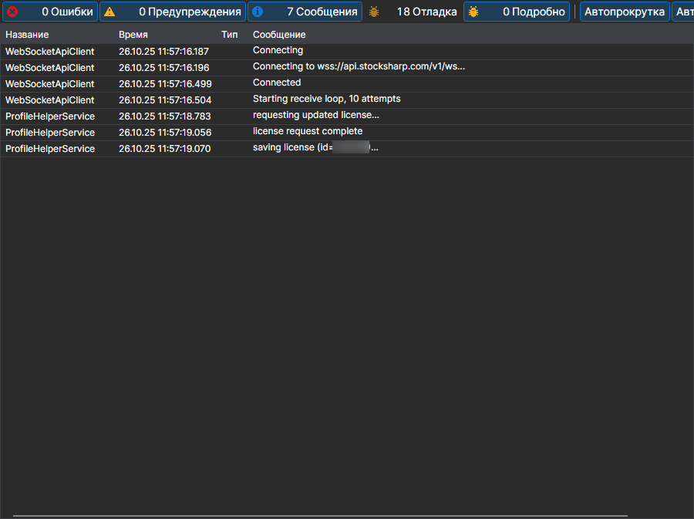694x519 pixels.
Task: Select the 'Starting receive loop' log row
Action: click(x=347, y=100)
